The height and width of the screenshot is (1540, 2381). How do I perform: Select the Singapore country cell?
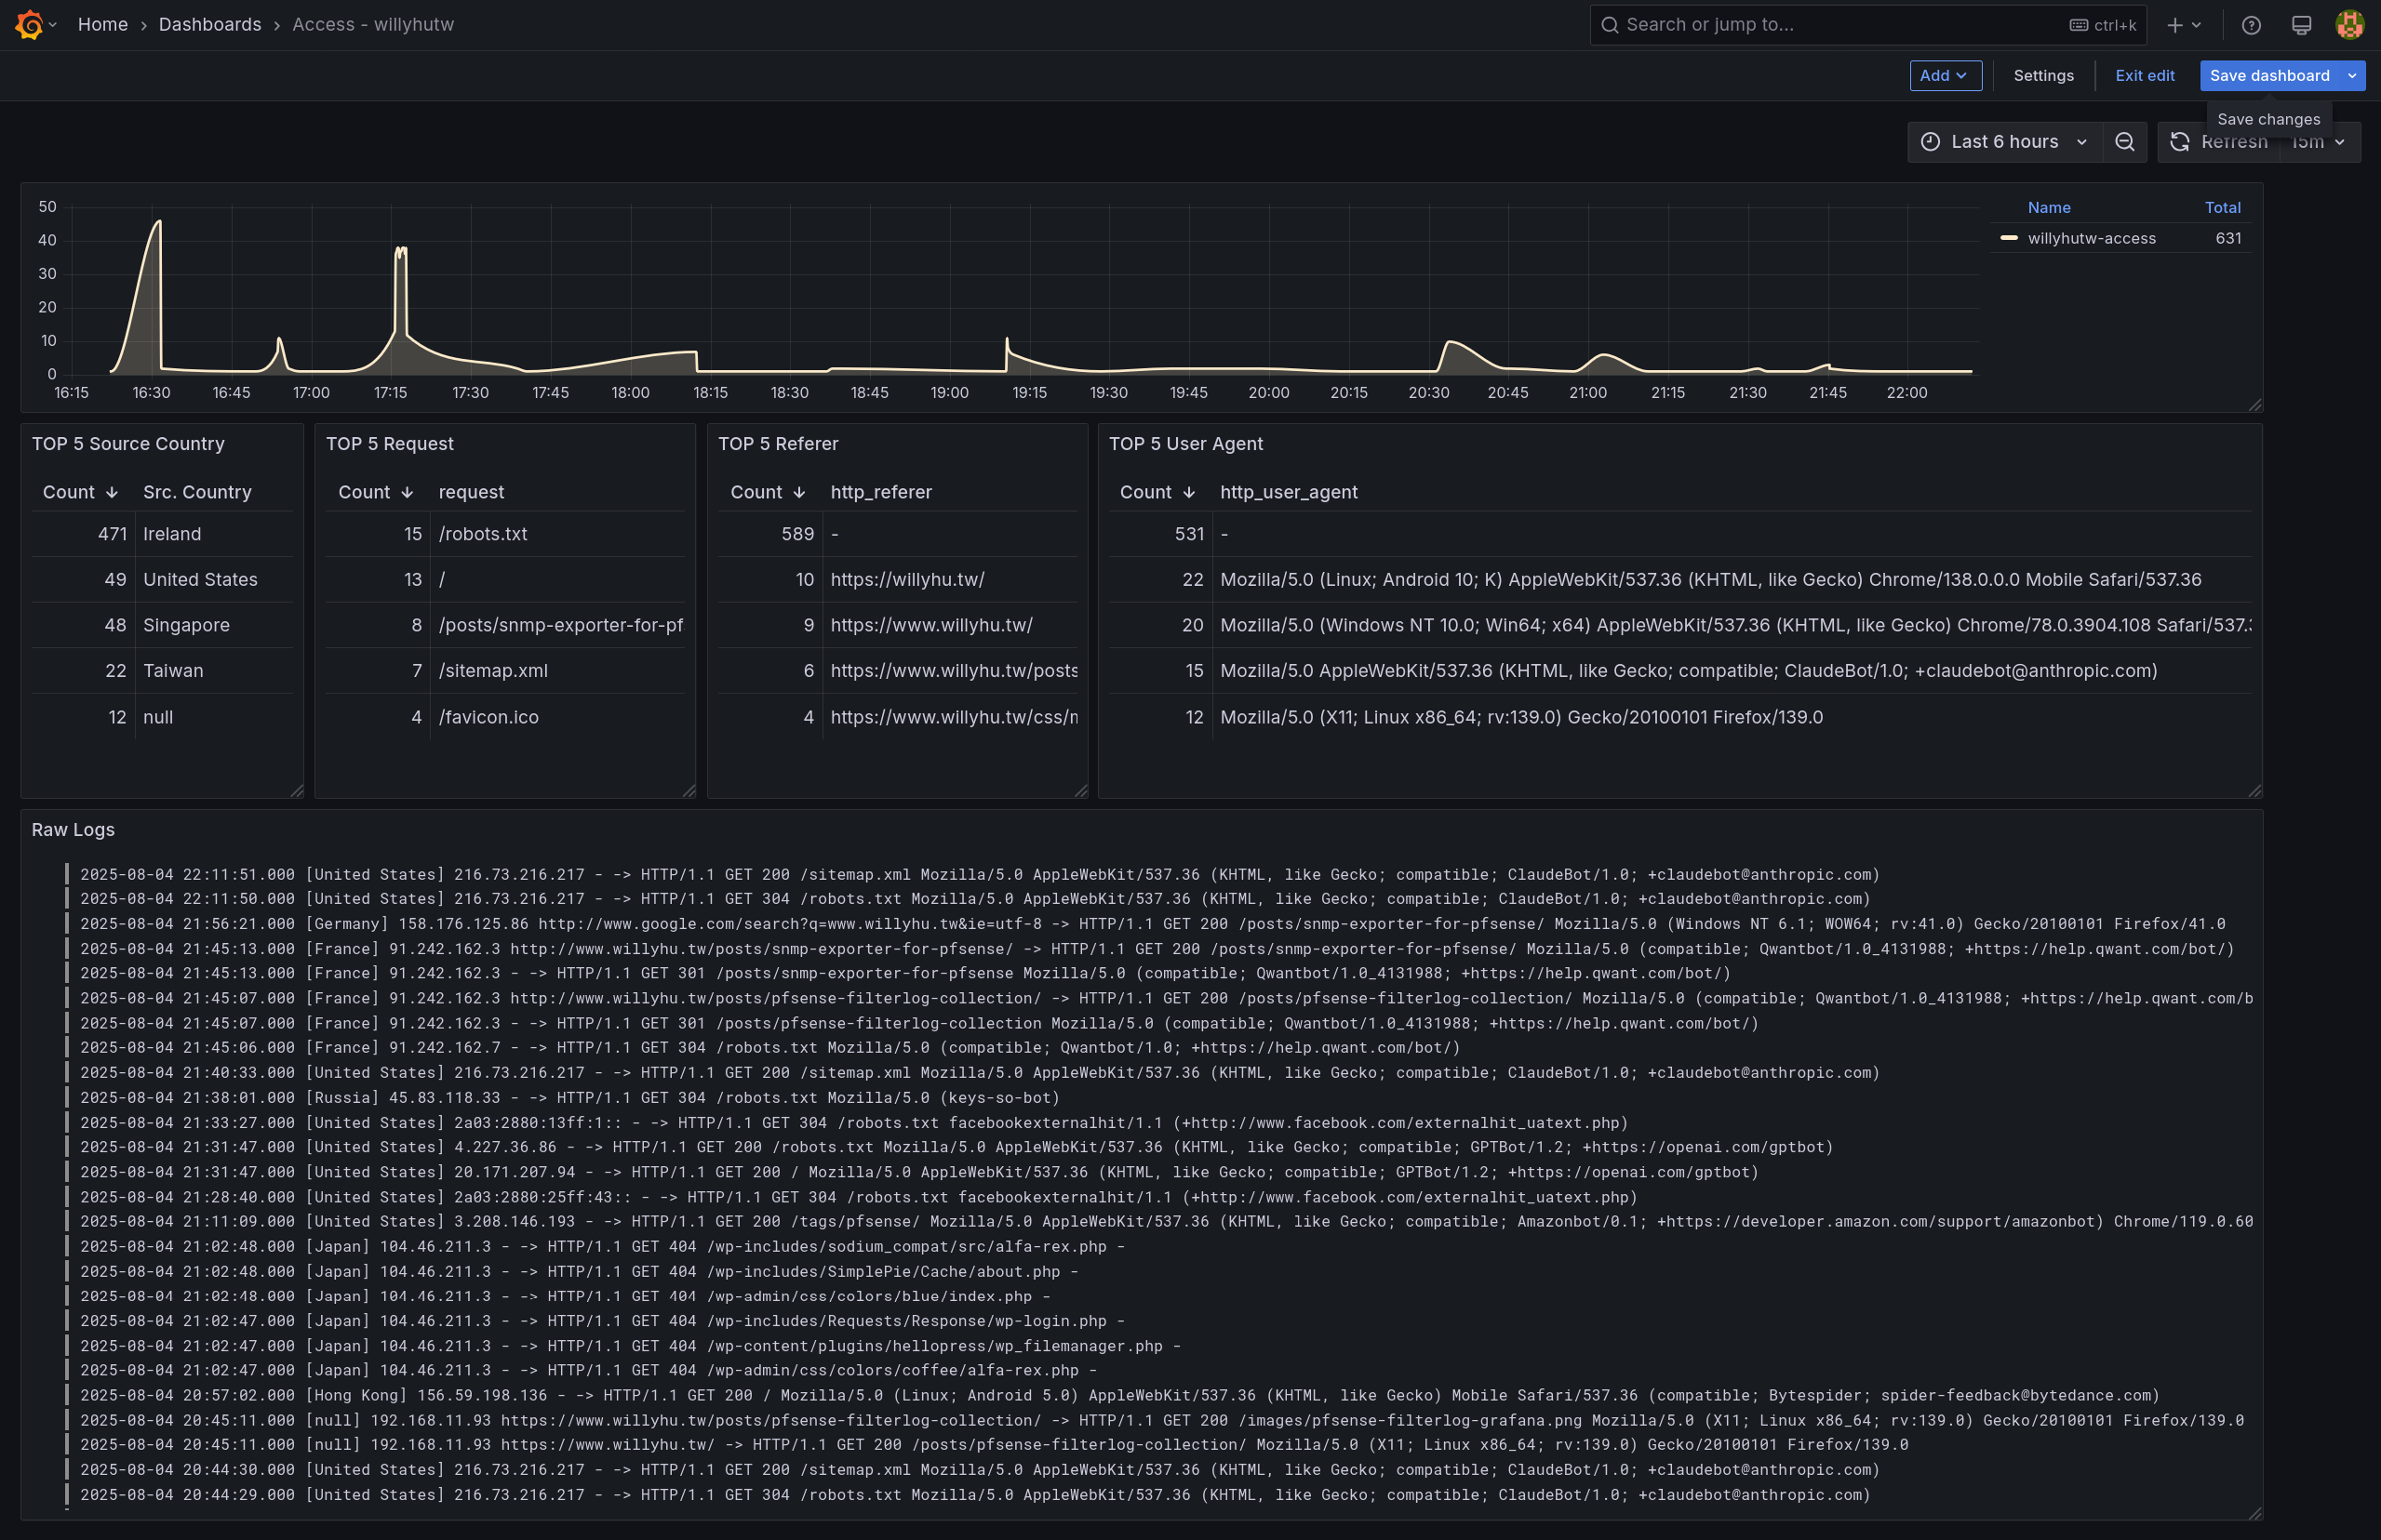point(214,625)
